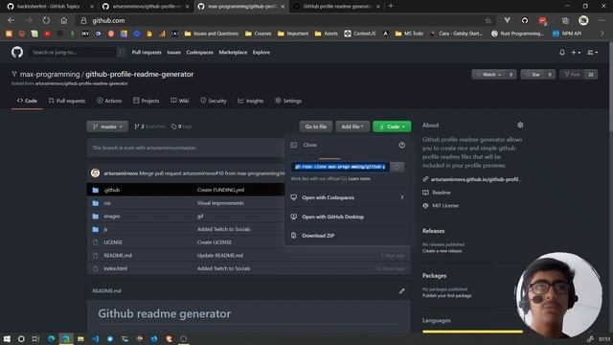The height and width of the screenshot is (345, 613).
Task: Launch Visual Studio Code from taskbar
Action: [96, 338]
